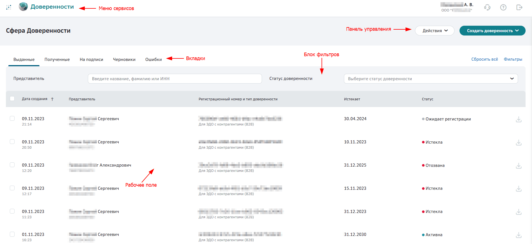Click the Активна status
Image resolution: width=532 pixels, height=244 pixels.
(432, 235)
